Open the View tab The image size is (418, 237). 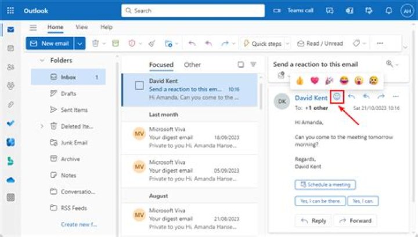pos(82,27)
